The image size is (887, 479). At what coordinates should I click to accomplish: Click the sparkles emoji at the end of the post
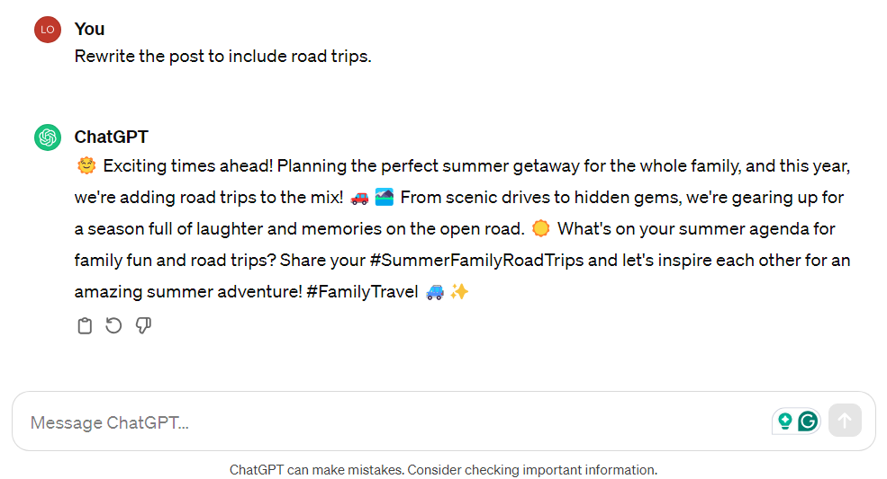459,291
